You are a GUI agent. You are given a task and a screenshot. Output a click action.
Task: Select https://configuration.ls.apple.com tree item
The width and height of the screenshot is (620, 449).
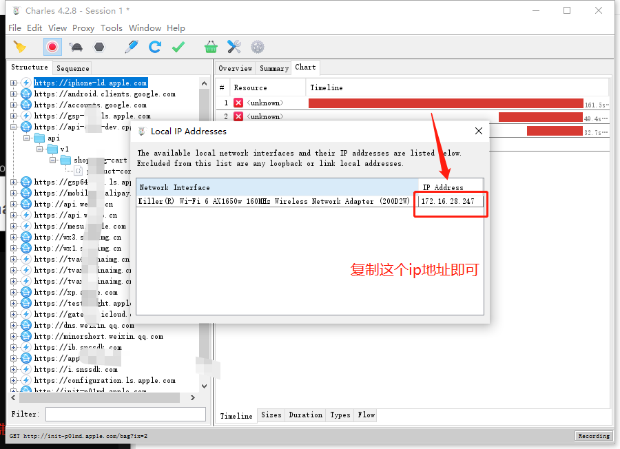tap(105, 381)
